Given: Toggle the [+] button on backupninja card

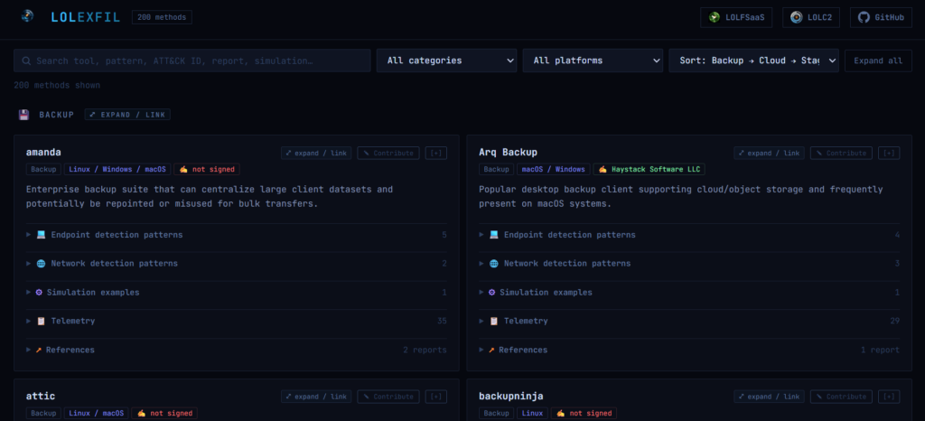Looking at the screenshot, I should (889, 397).
